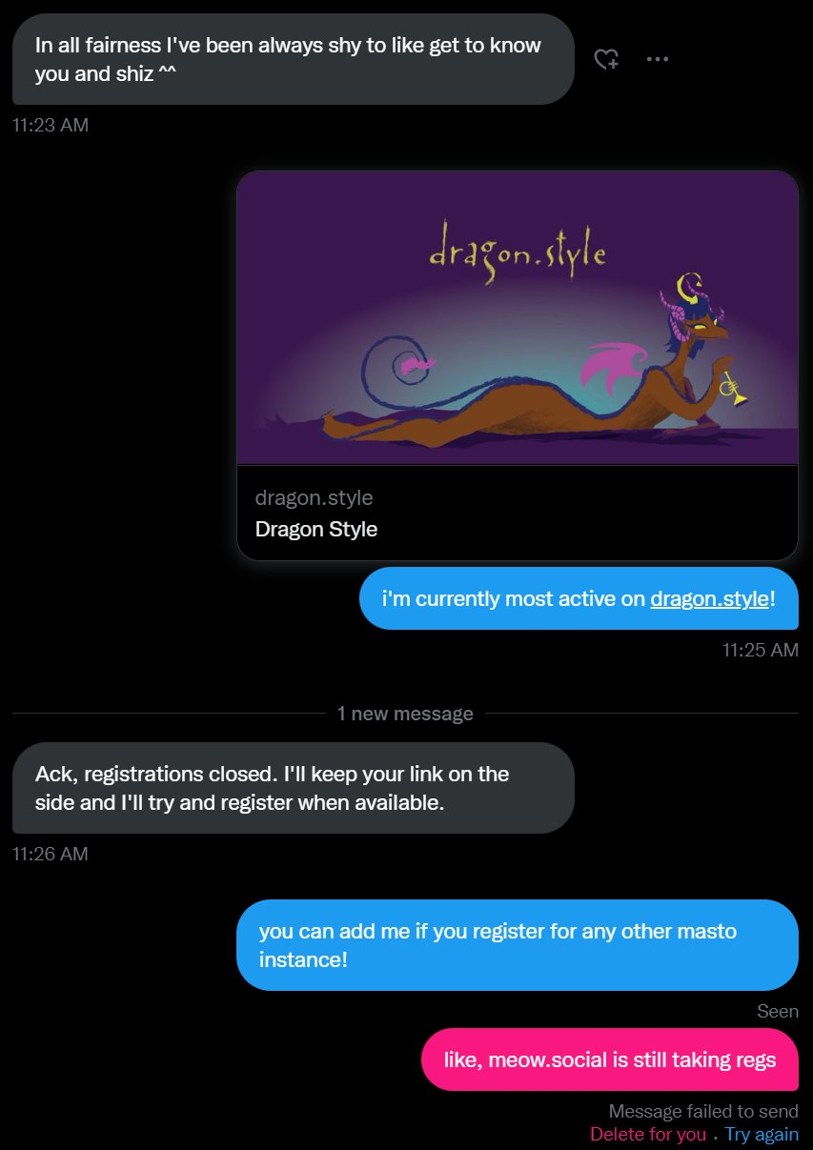Screen dimensions: 813x1150
Task: Click the 11:26 AM timestamp
Action: click(51, 854)
